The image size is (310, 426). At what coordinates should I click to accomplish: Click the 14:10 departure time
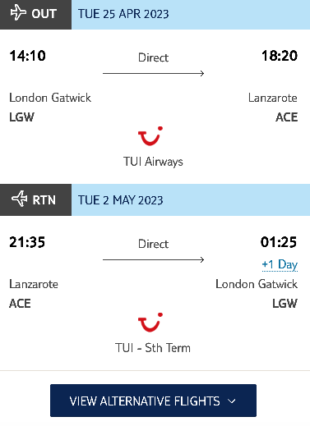coord(27,56)
